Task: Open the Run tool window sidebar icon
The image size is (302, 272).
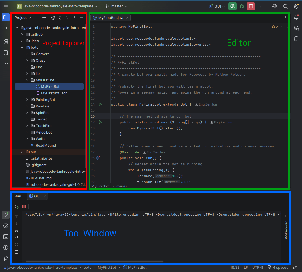Action: 6,215
